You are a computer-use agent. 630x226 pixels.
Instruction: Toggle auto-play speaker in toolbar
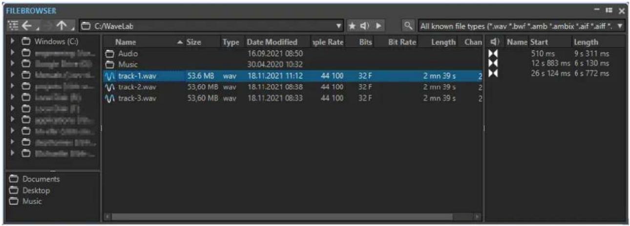tap(365, 25)
